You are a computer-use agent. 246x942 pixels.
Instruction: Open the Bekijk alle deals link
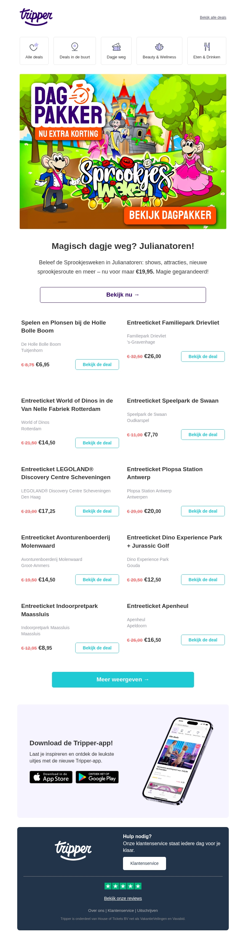tap(213, 18)
